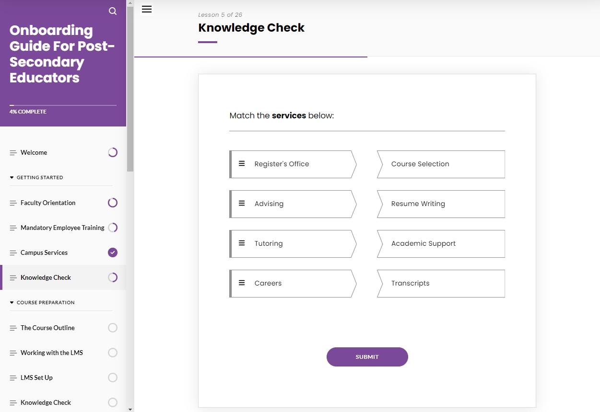This screenshot has width=600, height=412.
Task: Open the Working with the LMS lesson
Action: click(52, 353)
